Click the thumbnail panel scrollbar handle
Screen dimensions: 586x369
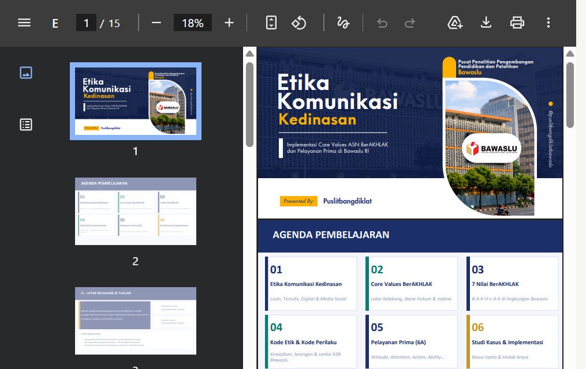coord(249,104)
